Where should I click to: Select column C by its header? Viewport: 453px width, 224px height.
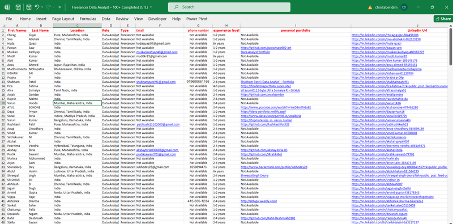[x=77, y=26]
